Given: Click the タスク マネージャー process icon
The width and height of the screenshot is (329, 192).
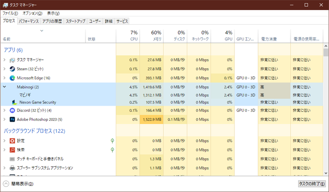Looking at the screenshot, I should (12, 60).
